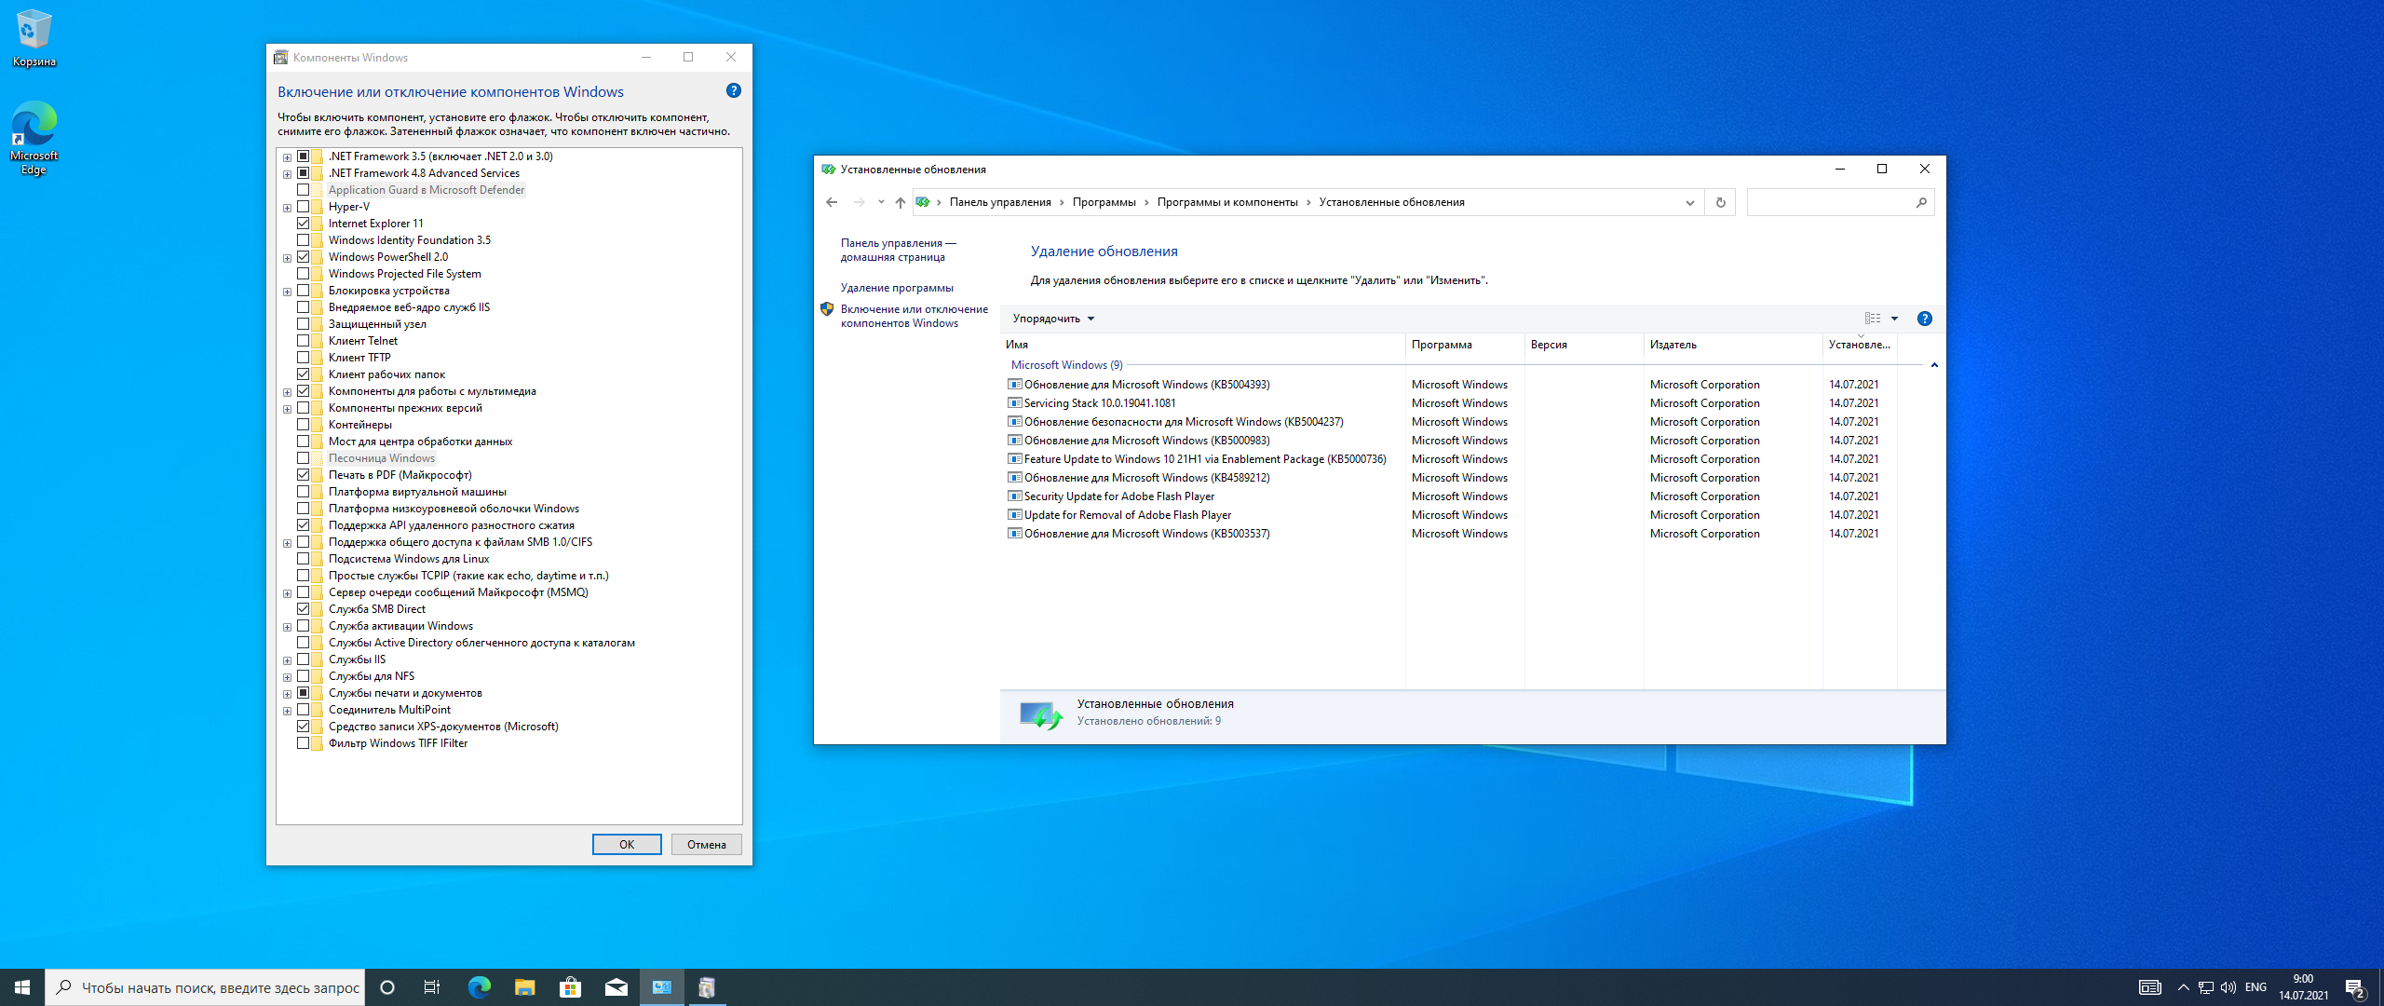Click the search magnifier in updates window
The width and height of the screenshot is (2384, 1006).
tap(1921, 202)
